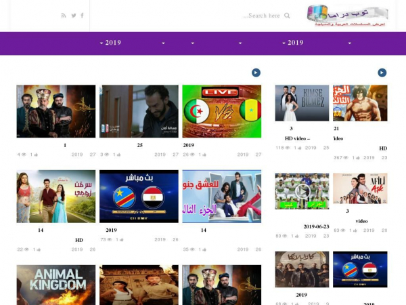This screenshot has width=406, height=305.
Task: Click thumbs-up icon next to 367 views
Action: click(357, 158)
